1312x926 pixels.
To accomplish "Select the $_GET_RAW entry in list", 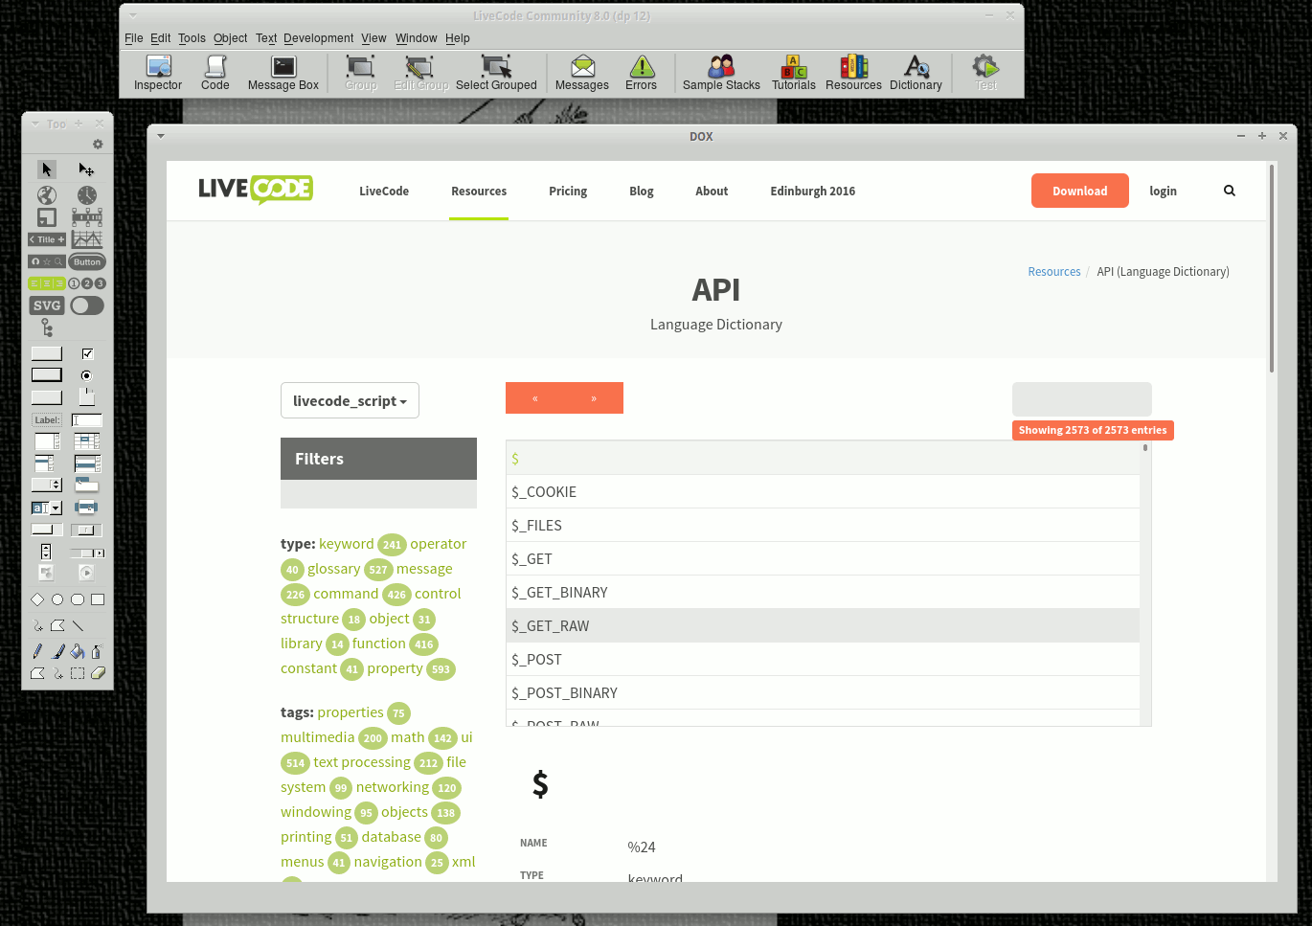I will [824, 625].
